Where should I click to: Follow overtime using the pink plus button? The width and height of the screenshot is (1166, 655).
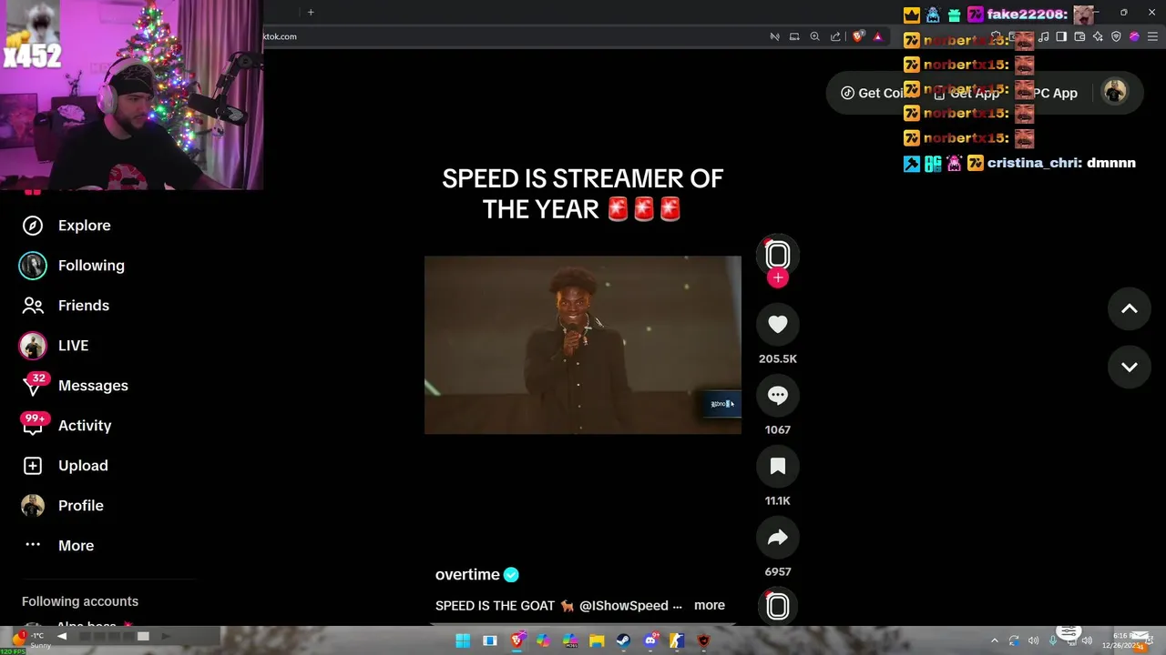click(x=778, y=277)
